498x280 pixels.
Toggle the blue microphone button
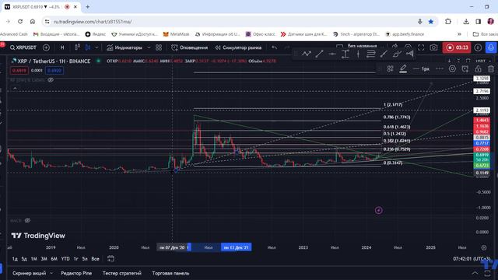(491, 47)
